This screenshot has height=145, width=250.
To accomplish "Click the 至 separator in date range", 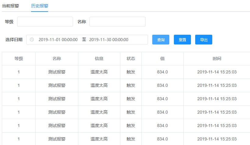I will (x=84, y=39).
